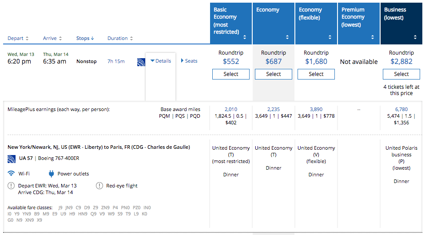425x235 pixels.
Task: Select the $2,882 Business fare
Action: [x=401, y=74]
